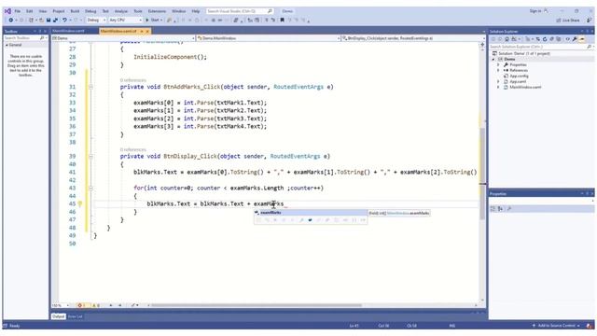The height and width of the screenshot is (336, 597).
Task: Open the BtnDisplay_Click member dropdown
Action: click(x=413, y=38)
